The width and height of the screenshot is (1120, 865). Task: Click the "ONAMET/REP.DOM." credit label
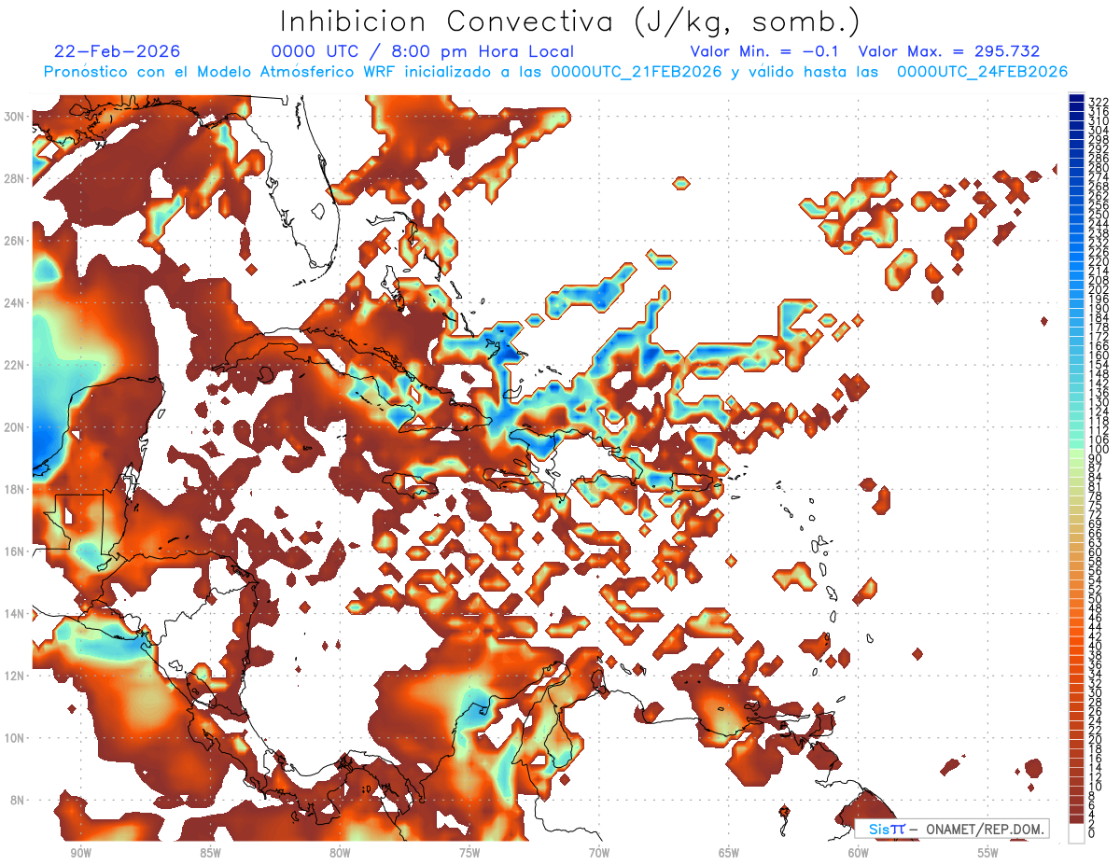(x=983, y=830)
